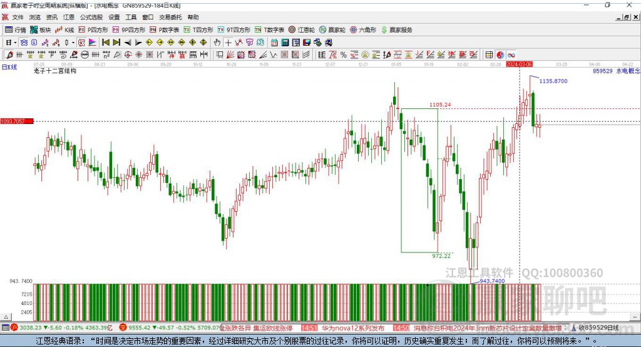Select the rectangle frame tool
The width and height of the screenshot is (641, 347).
[220, 55]
